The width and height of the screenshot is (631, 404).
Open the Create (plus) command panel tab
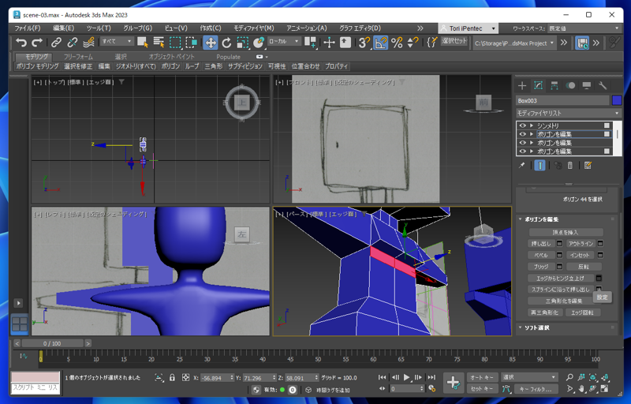[522, 85]
